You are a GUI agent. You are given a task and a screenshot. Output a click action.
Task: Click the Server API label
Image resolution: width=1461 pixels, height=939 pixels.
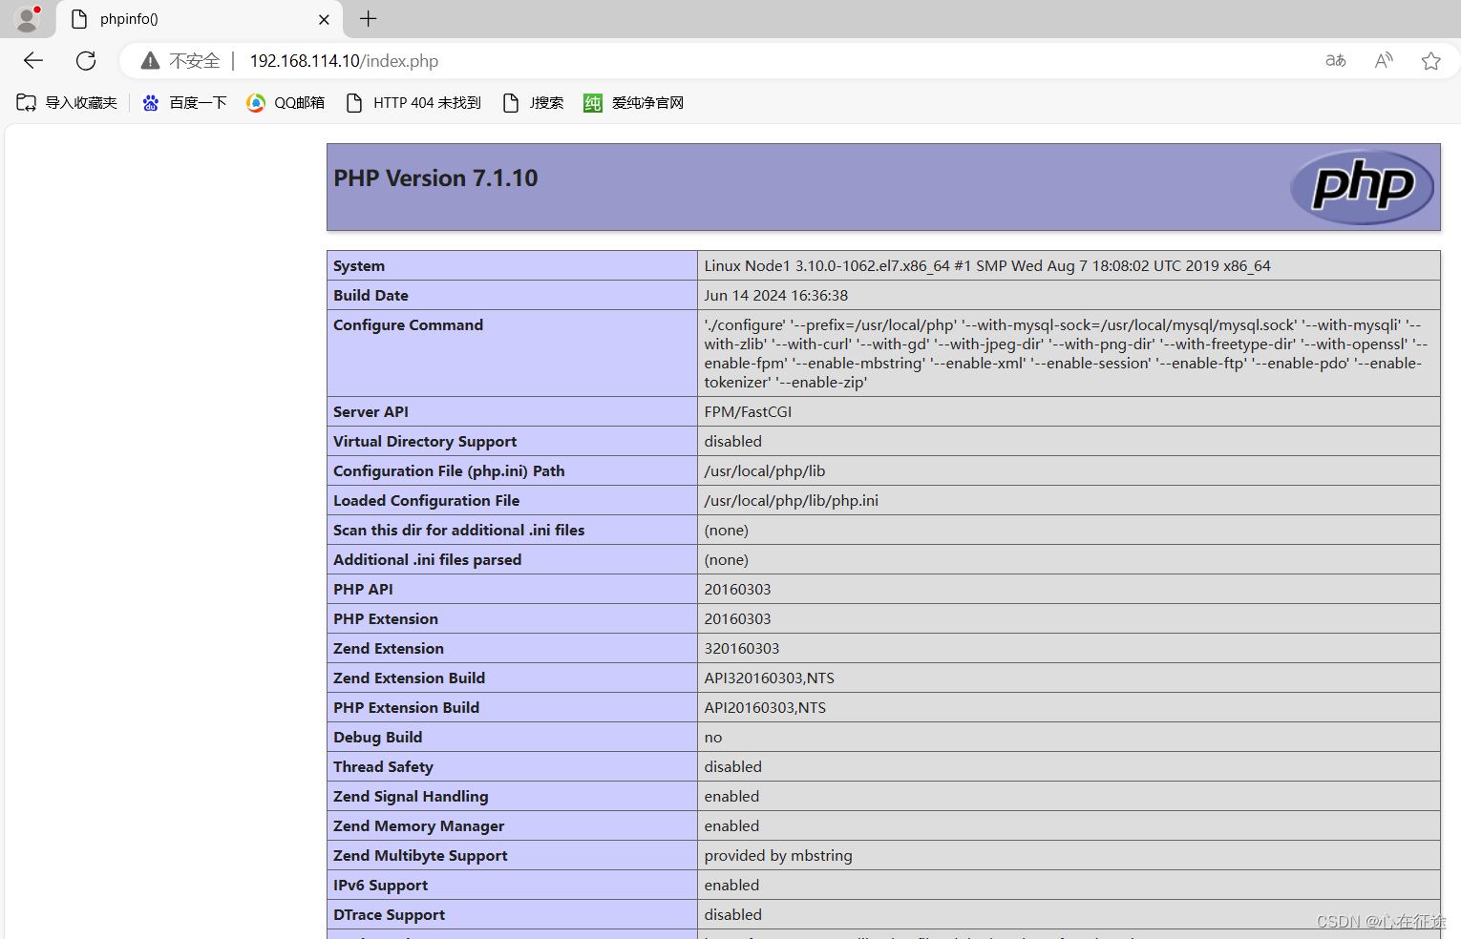[x=371, y=412]
